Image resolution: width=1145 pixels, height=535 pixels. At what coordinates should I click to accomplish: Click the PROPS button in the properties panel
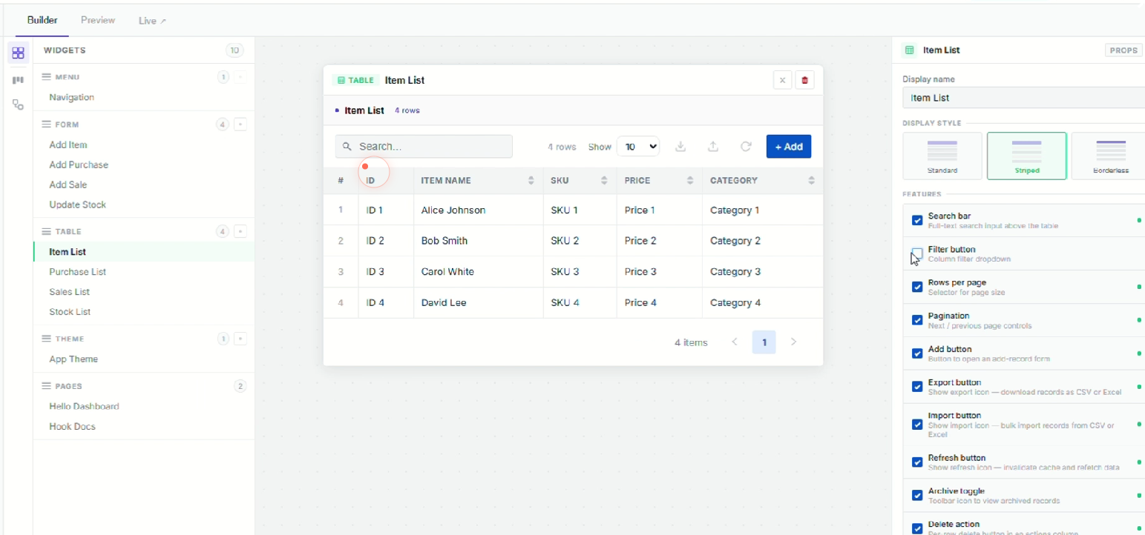[1123, 50]
